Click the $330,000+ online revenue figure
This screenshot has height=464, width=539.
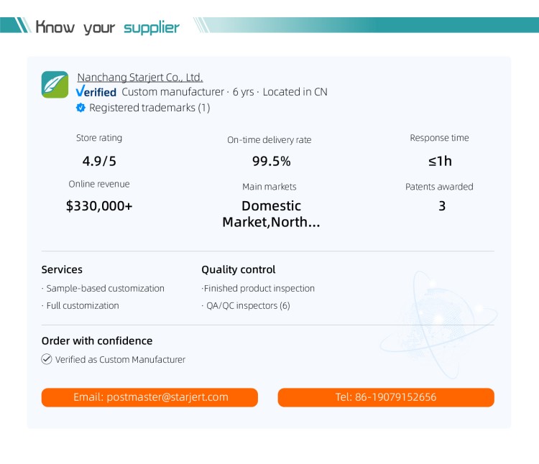pyautogui.click(x=99, y=206)
